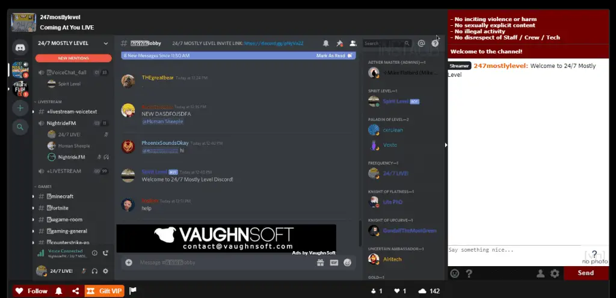Image resolution: width=616 pixels, height=298 pixels.
Task: Toggle the member list icon
Action: click(x=353, y=43)
